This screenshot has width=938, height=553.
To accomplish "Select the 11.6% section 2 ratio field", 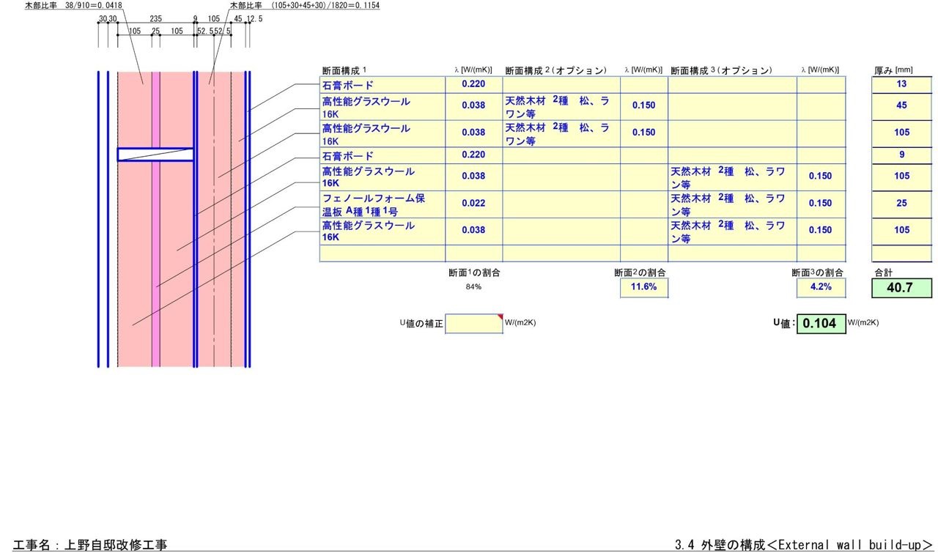I will click(x=643, y=288).
